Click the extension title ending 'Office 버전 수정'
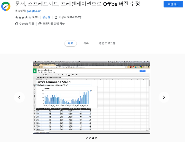This screenshot has width=185, height=142. tap(77, 4)
